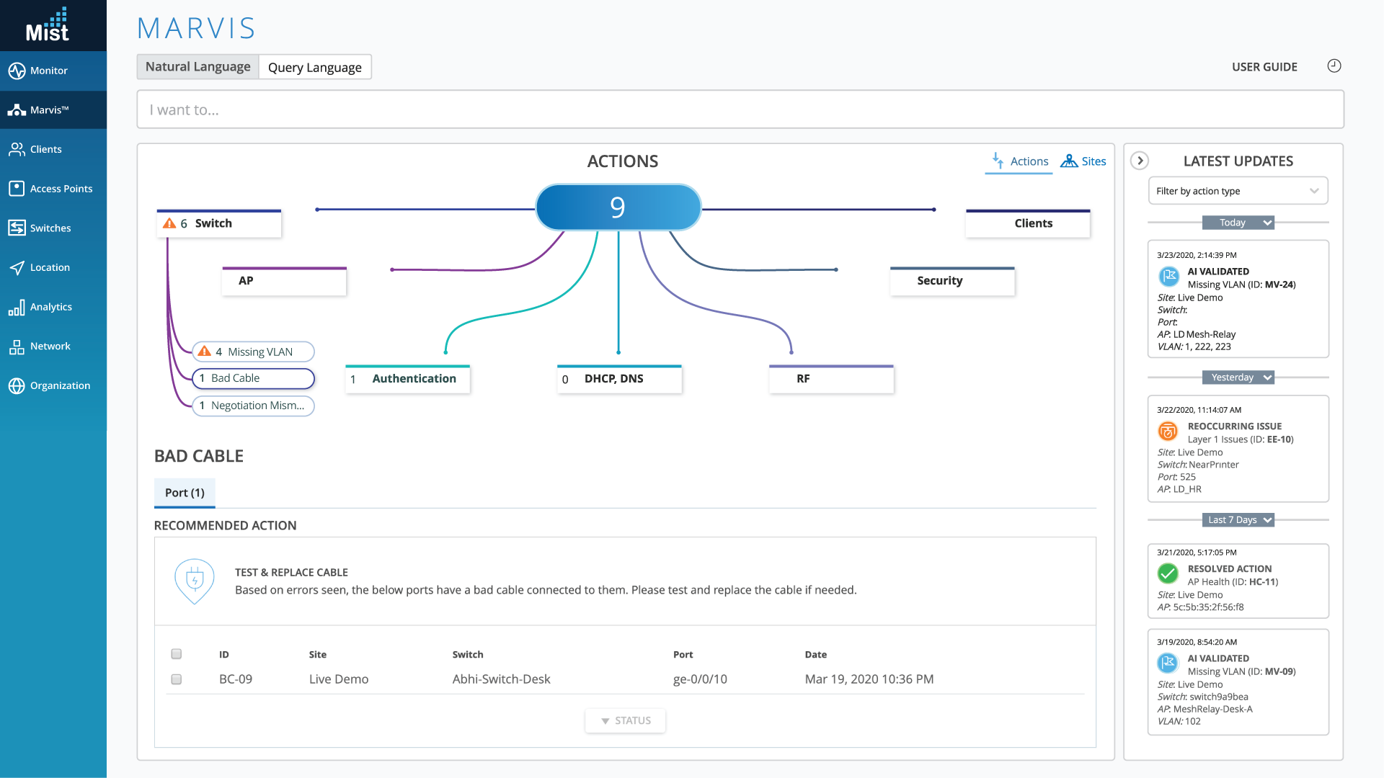The height and width of the screenshot is (778, 1384).
Task: Select the Port (1) tab
Action: (x=185, y=493)
